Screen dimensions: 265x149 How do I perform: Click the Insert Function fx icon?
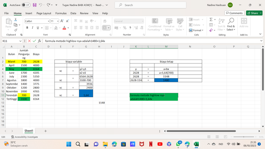point(39,41)
